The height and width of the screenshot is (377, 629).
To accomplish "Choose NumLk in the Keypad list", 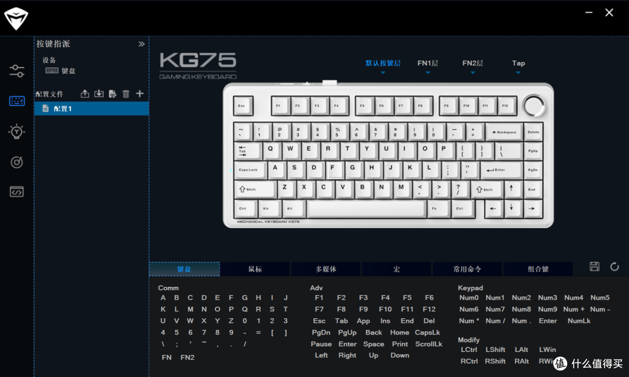I will [x=579, y=321].
